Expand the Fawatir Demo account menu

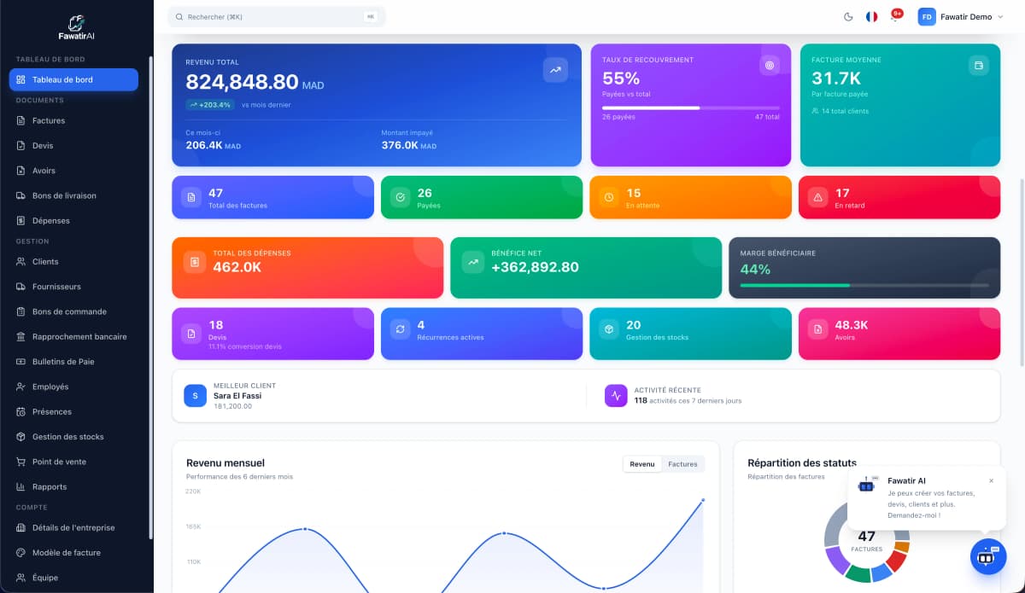963,16
